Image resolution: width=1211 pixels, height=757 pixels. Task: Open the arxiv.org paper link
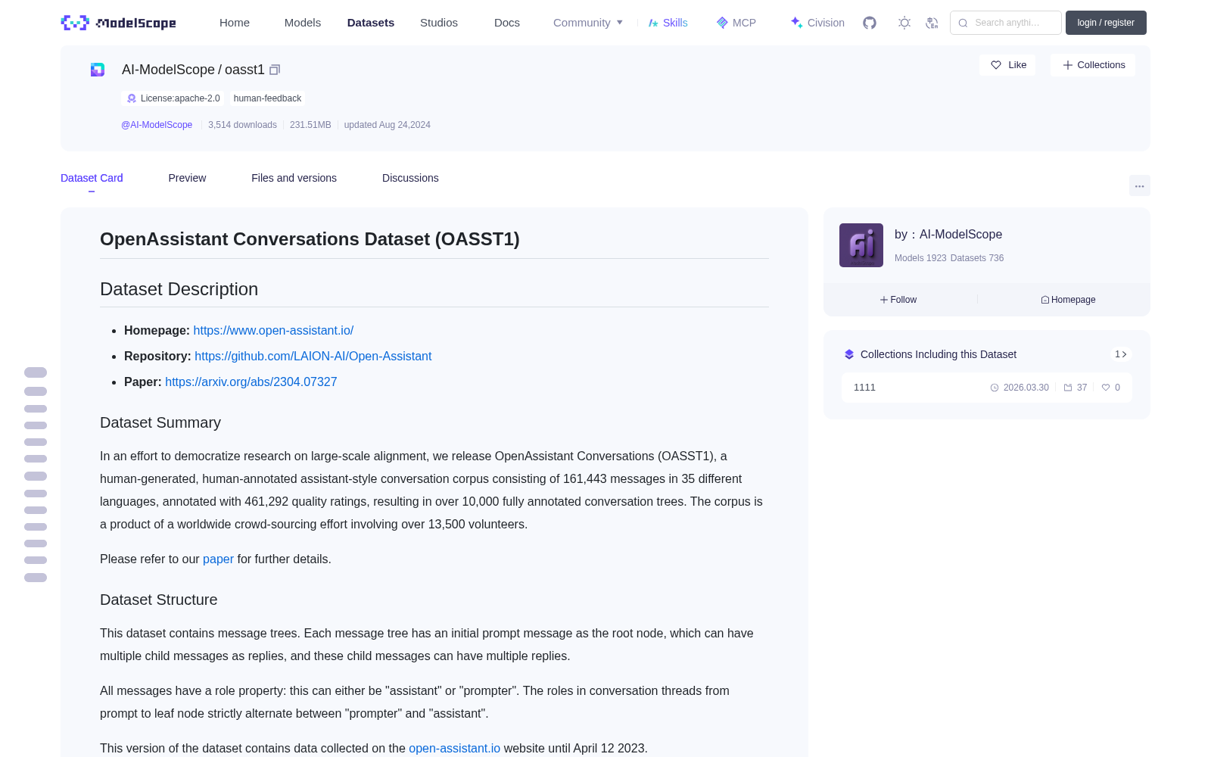(251, 382)
